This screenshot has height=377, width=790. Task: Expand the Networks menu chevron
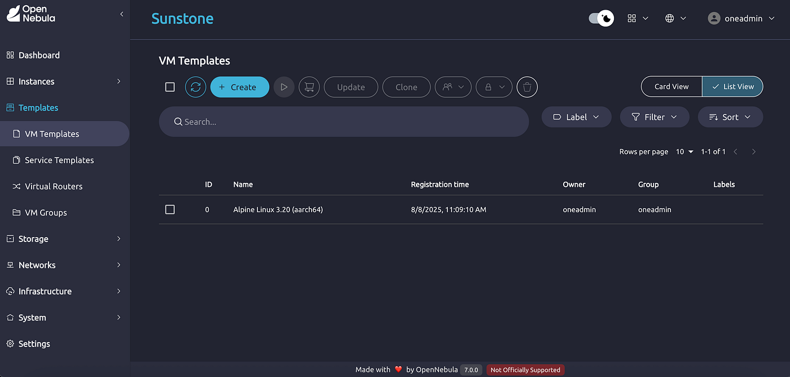[x=118, y=265]
